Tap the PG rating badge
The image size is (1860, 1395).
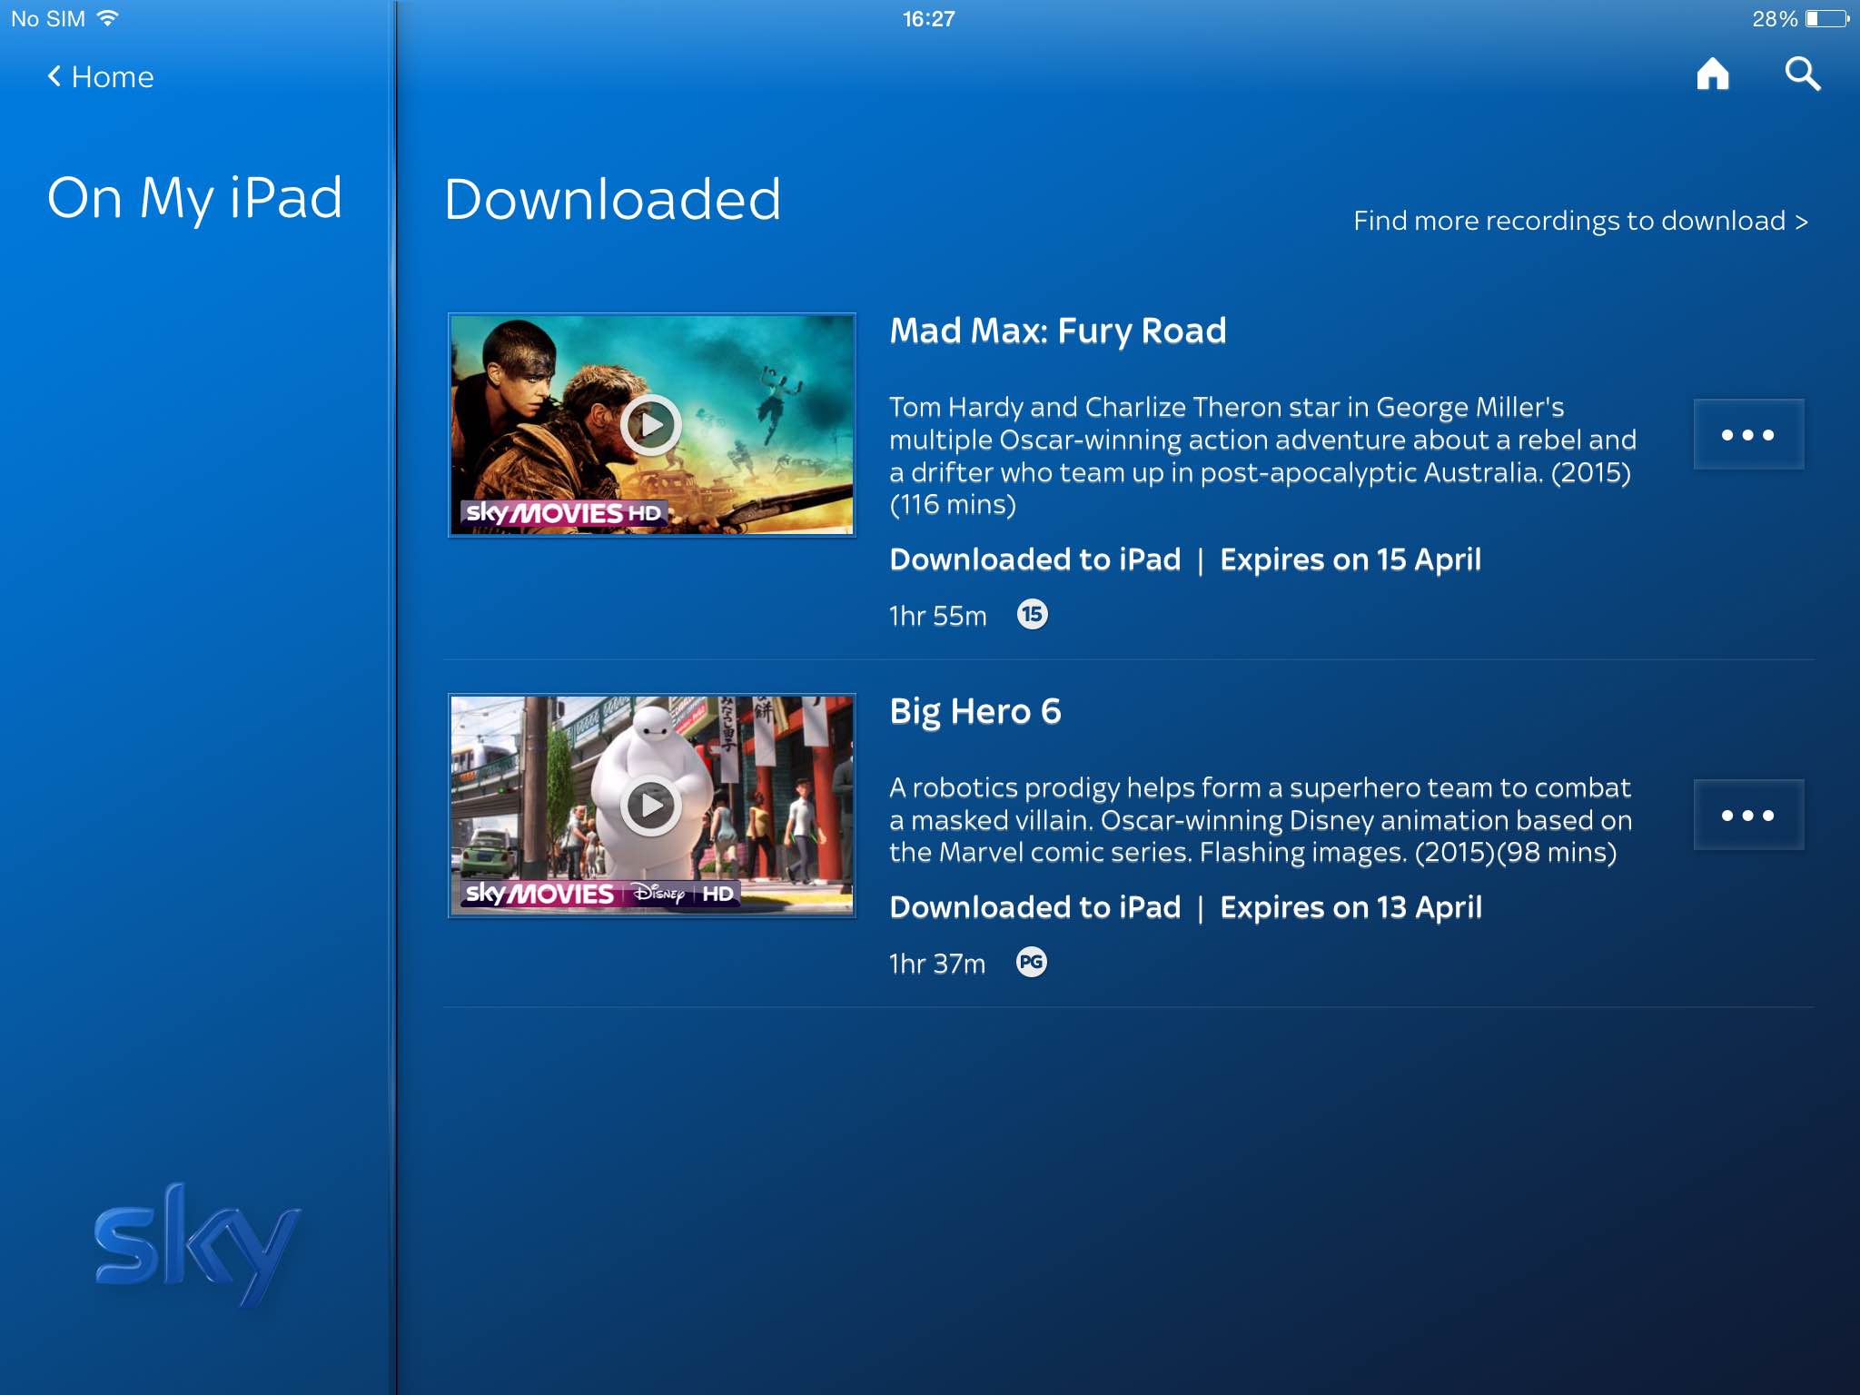pos(1031,963)
